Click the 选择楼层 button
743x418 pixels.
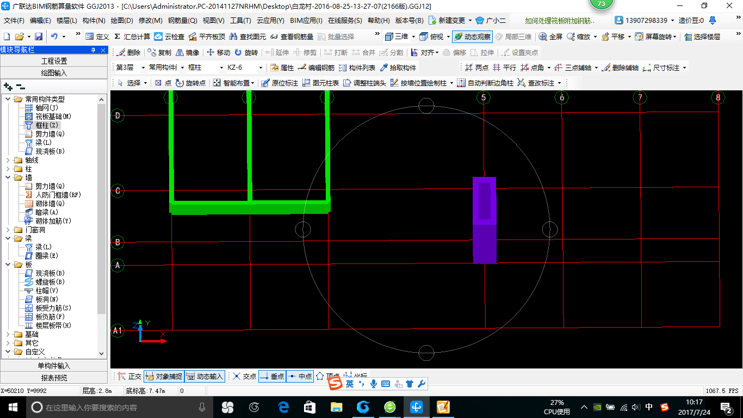[x=702, y=36]
